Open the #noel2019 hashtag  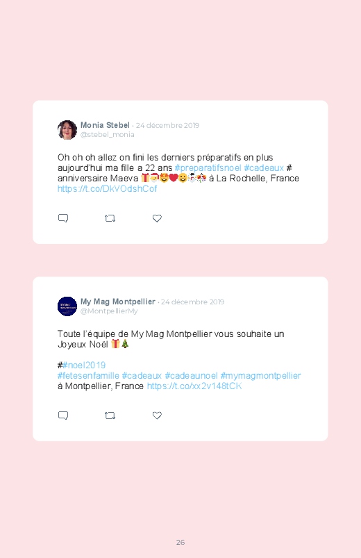84,365
